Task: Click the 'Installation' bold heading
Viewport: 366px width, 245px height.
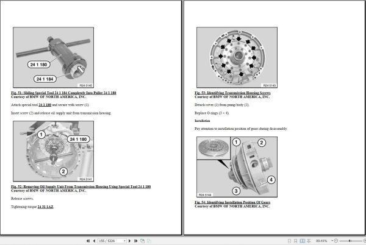Action: 203,121
